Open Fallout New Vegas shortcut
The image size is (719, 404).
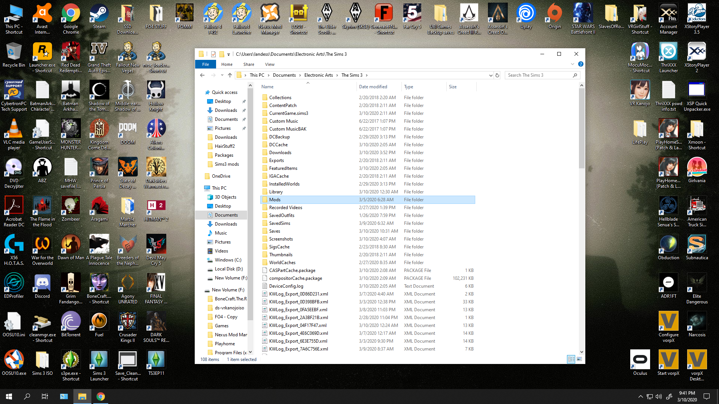128,58
